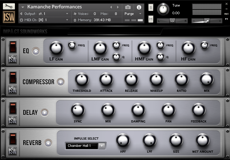The width and height of the screenshot is (230, 160).
Task: Click the compressor Release knob
Action: click(x=131, y=79)
